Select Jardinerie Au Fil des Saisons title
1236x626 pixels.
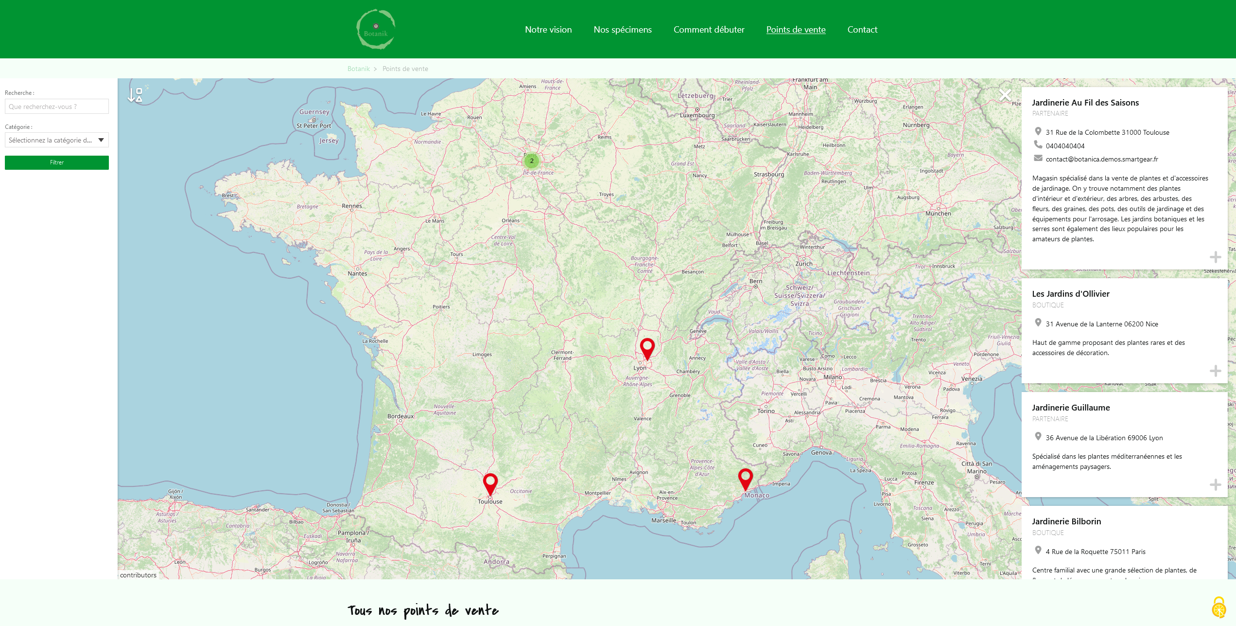pyautogui.click(x=1085, y=103)
